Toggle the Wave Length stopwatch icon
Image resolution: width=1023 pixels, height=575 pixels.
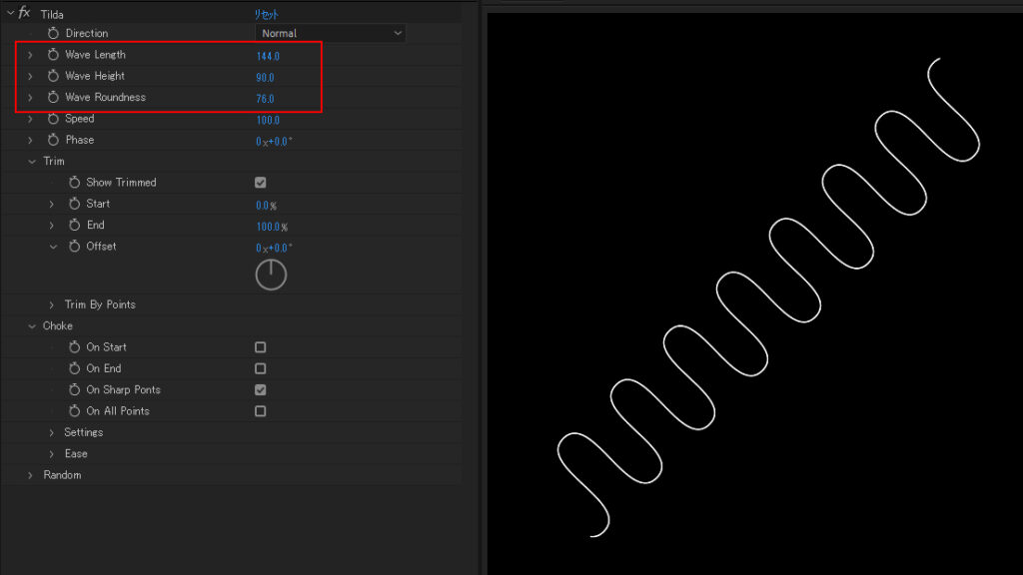pyautogui.click(x=54, y=55)
